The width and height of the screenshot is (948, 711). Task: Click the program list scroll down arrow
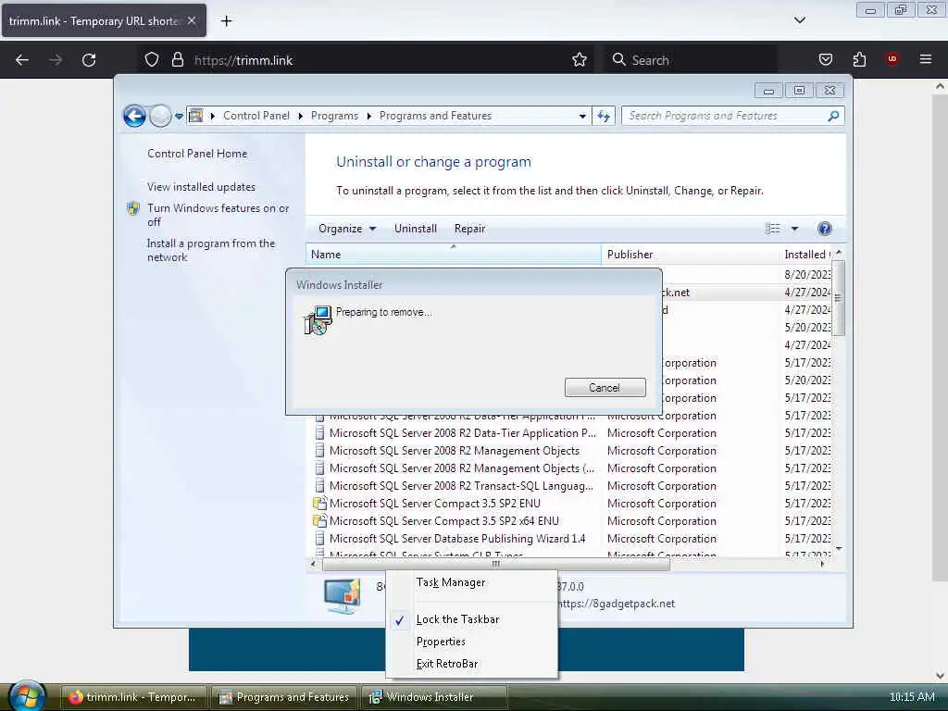click(839, 548)
